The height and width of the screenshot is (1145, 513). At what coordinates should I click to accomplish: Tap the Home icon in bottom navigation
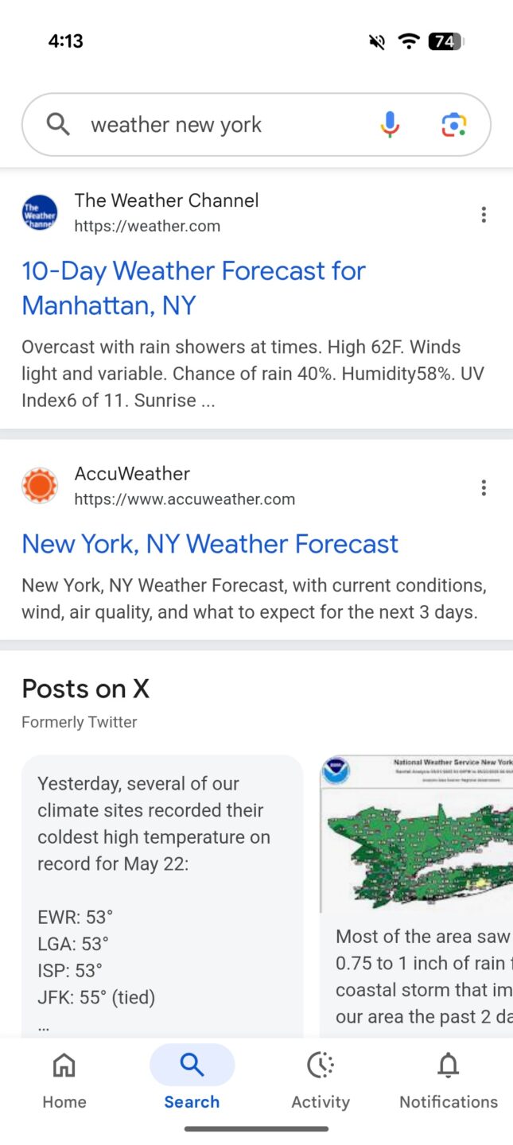(64, 1065)
